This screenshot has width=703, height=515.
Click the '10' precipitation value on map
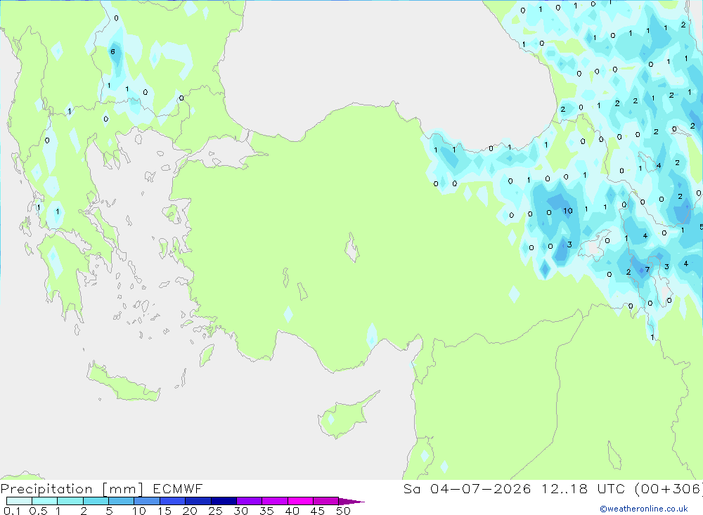coord(567,211)
